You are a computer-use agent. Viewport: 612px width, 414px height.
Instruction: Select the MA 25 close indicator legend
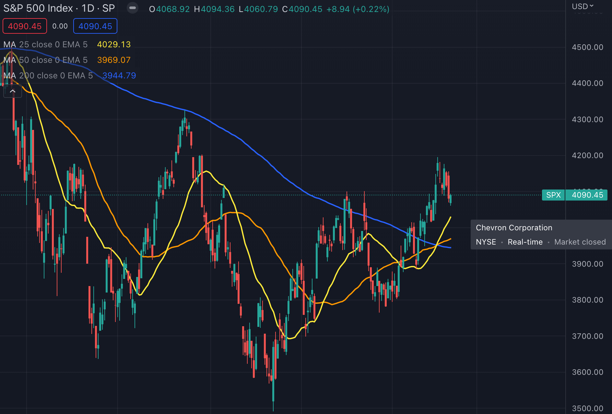pos(45,44)
